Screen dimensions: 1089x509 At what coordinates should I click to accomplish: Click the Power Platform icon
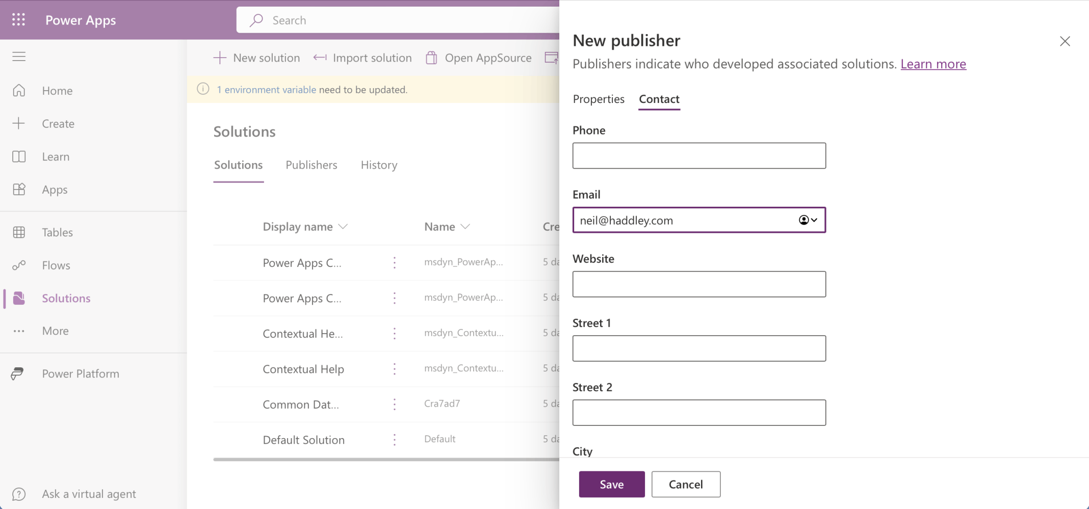pyautogui.click(x=18, y=374)
